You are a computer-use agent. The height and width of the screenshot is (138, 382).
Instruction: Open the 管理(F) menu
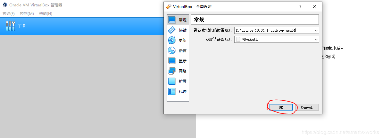pos(9,14)
